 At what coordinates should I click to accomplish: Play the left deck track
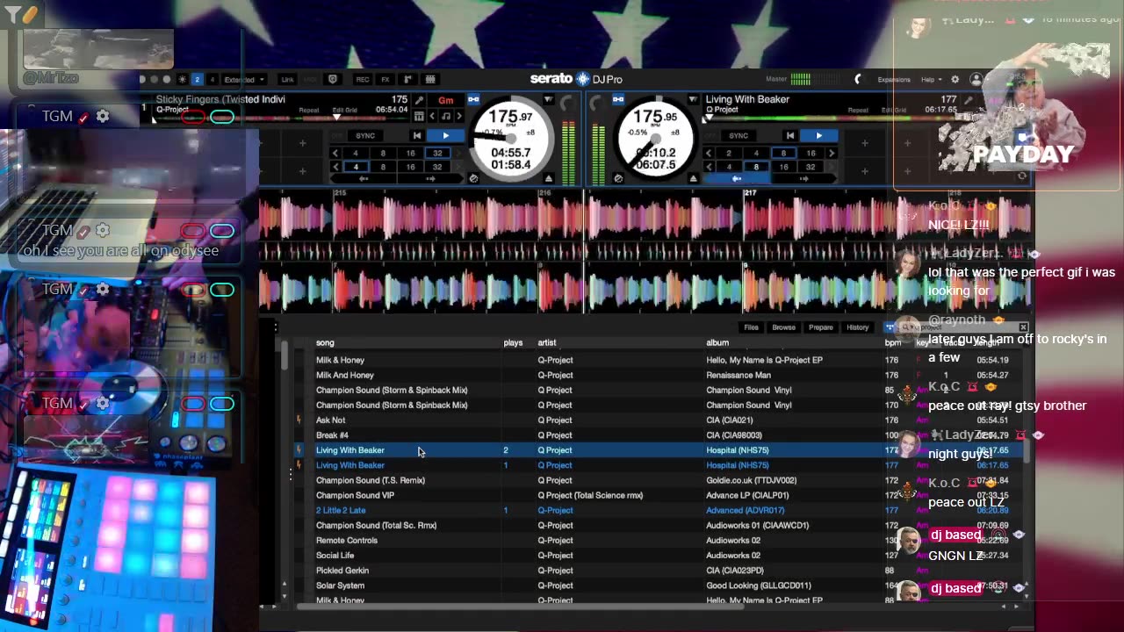coord(446,135)
